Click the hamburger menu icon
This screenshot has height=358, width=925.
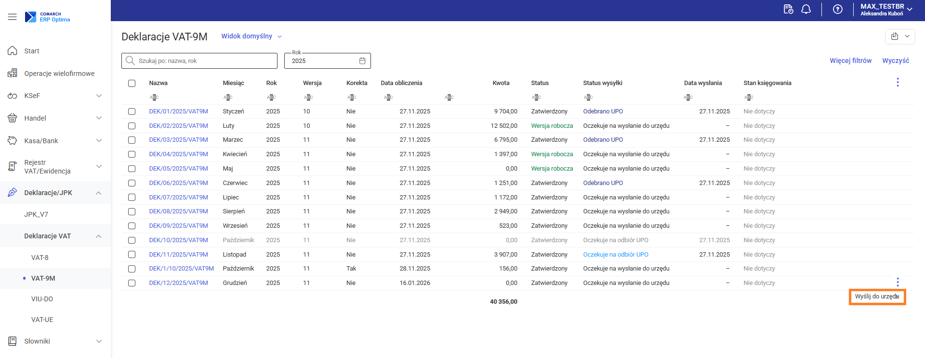pyautogui.click(x=12, y=17)
